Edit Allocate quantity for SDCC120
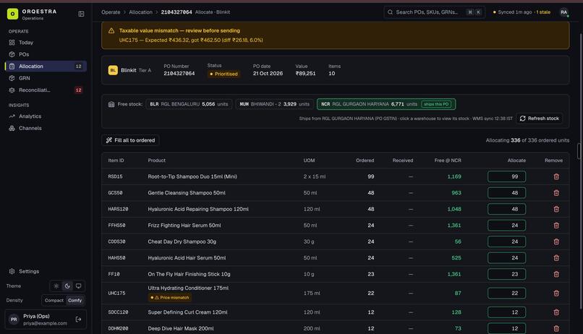 pos(506,312)
